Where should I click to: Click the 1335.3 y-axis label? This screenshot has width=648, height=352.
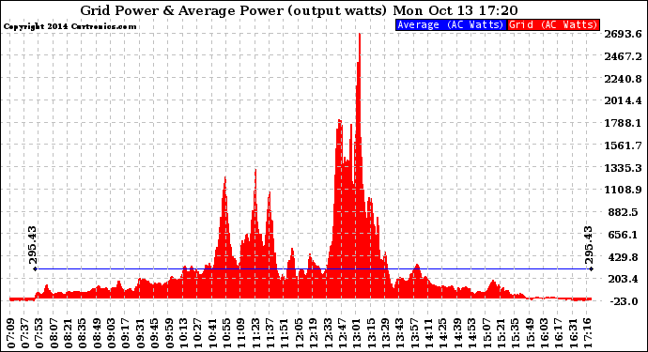[623, 168]
